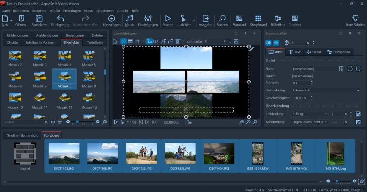Click favorites star icon in effects panel
Image resolution: width=367 pixels, height=192 pixels.
pyautogui.click(x=60, y=122)
